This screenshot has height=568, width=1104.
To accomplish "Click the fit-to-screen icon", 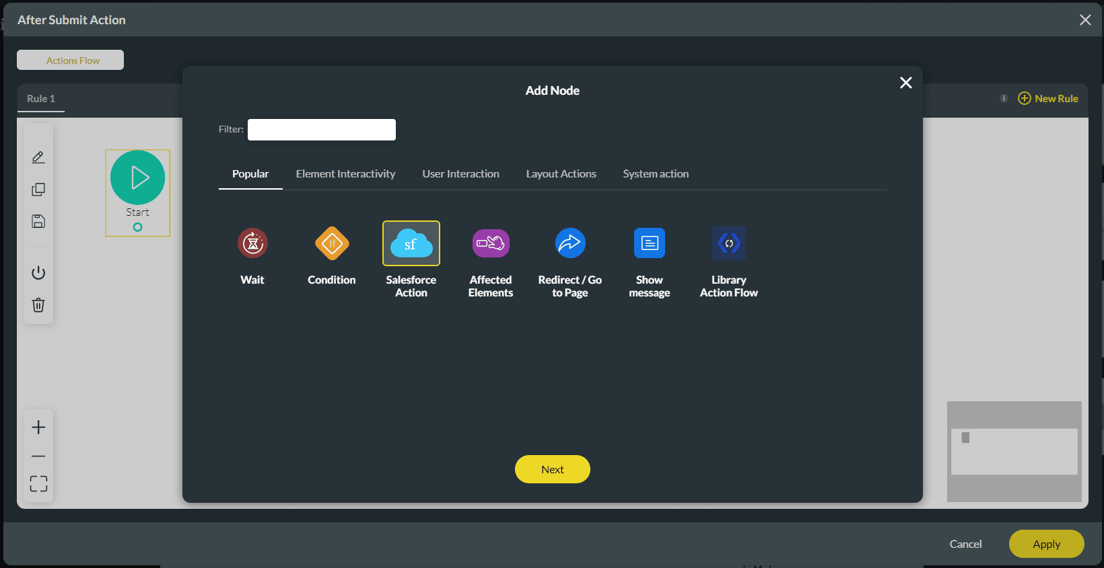I will click(x=38, y=484).
